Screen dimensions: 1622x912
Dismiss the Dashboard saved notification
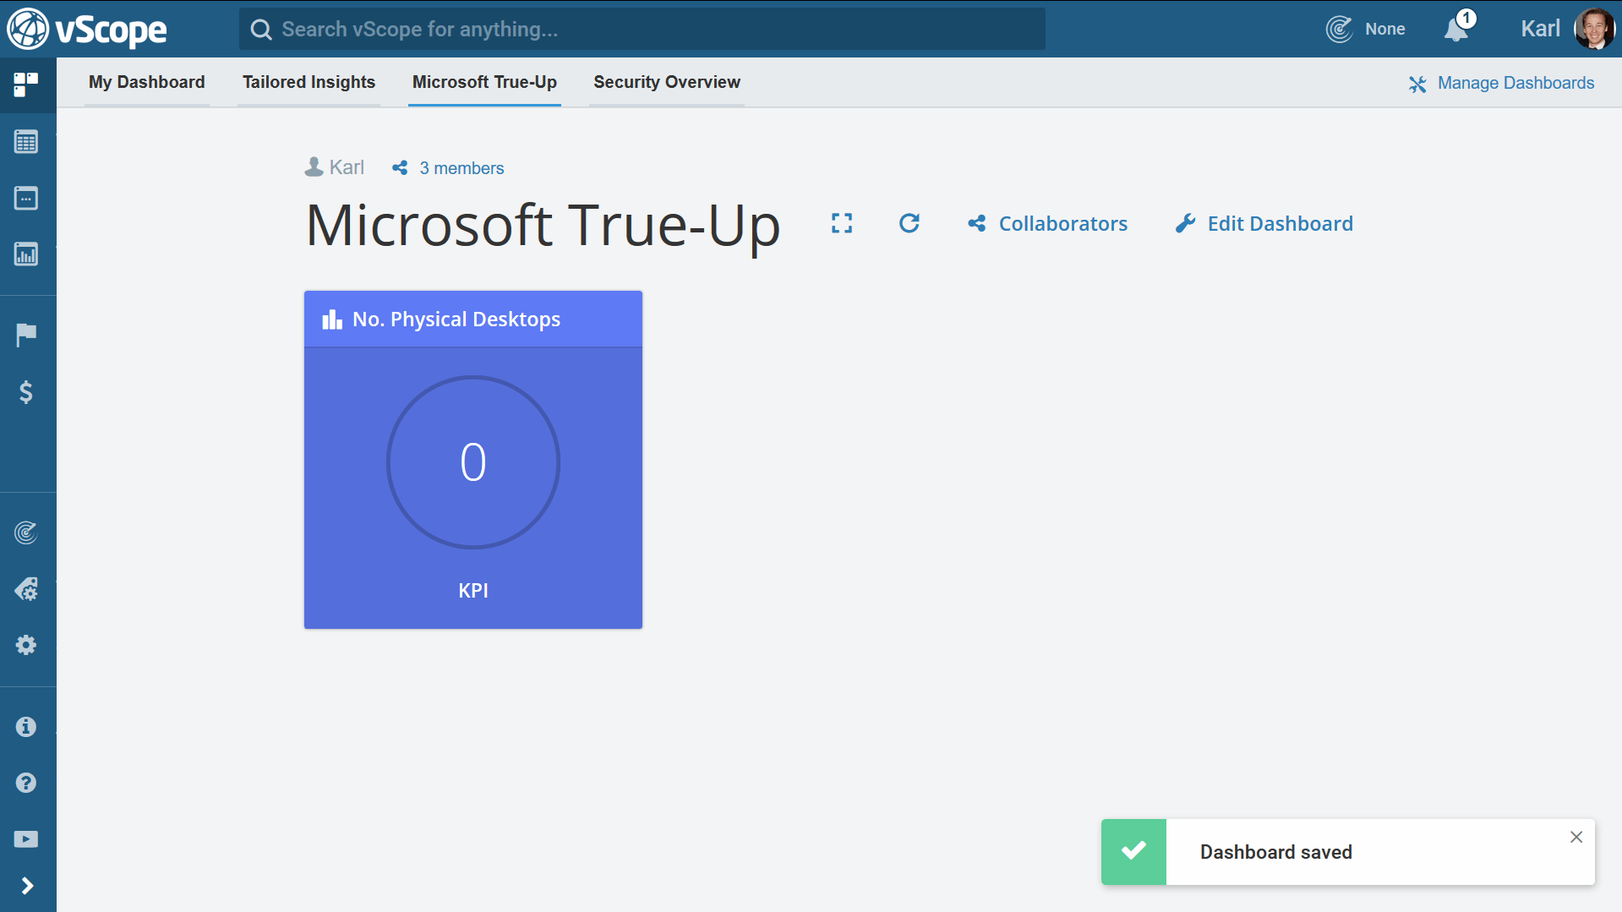[1576, 837]
